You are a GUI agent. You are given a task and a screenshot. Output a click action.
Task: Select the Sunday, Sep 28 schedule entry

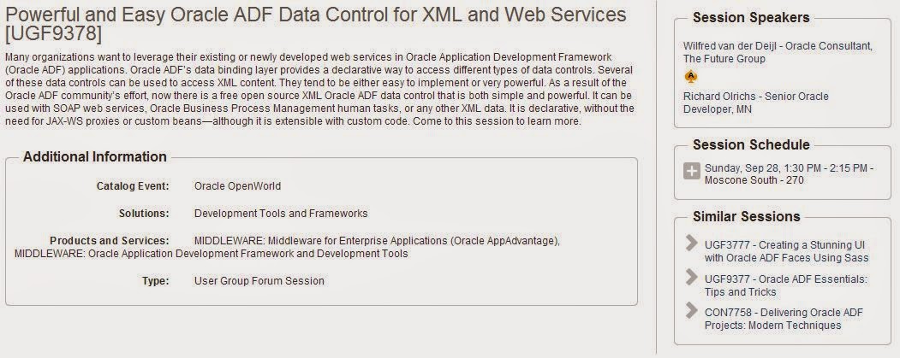tap(789, 174)
